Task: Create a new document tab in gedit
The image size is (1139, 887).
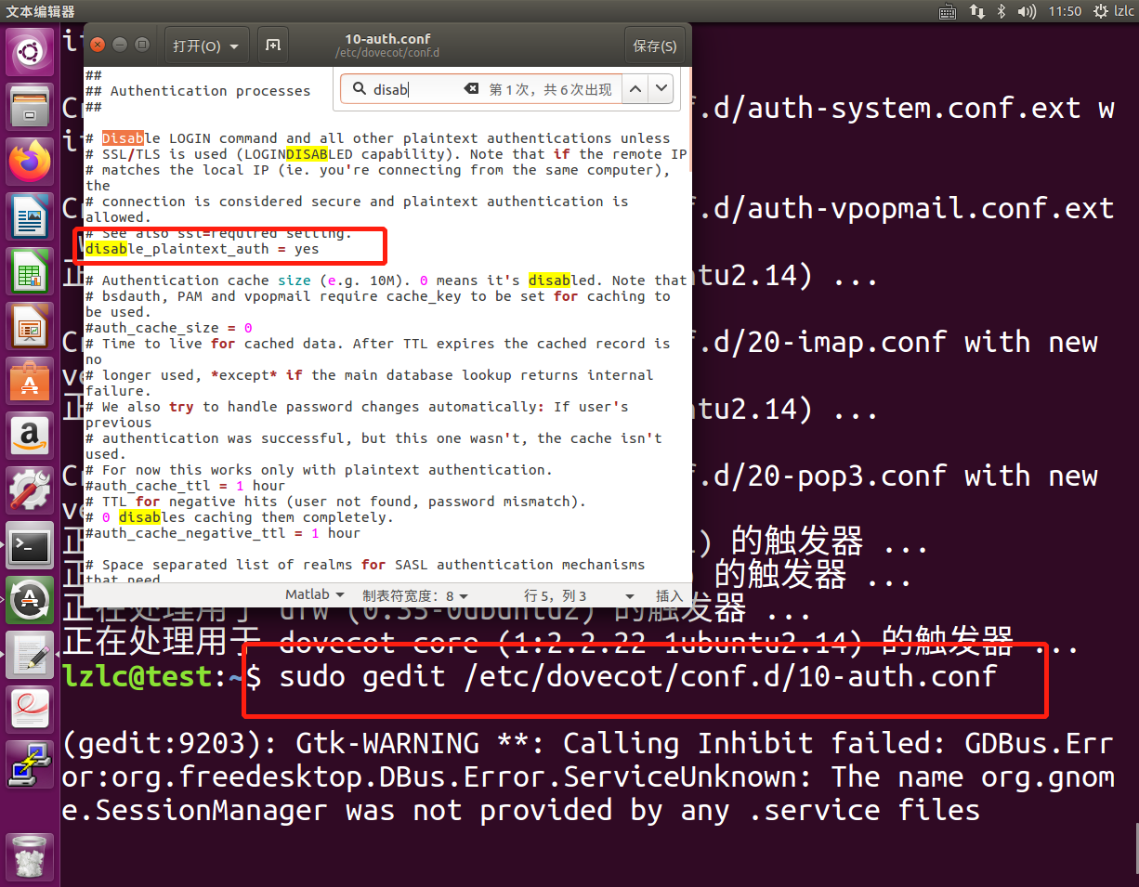Action: click(273, 46)
